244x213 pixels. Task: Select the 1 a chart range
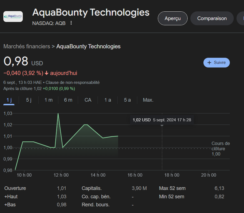tap(108, 100)
